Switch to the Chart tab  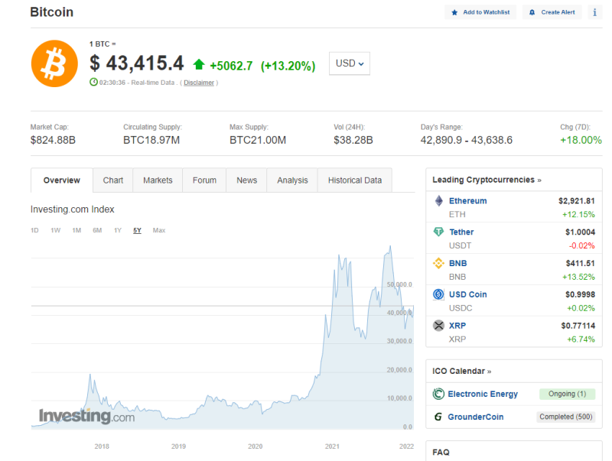tap(112, 180)
